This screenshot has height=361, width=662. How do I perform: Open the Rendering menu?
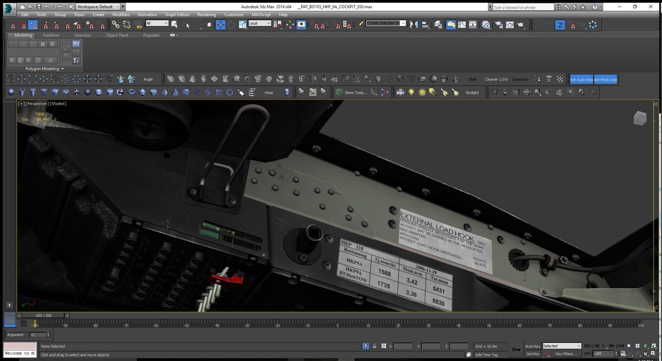(x=207, y=14)
